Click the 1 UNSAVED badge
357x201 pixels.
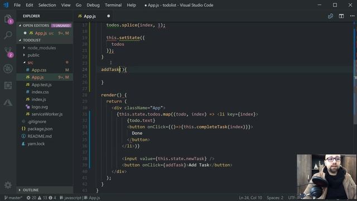point(61,26)
